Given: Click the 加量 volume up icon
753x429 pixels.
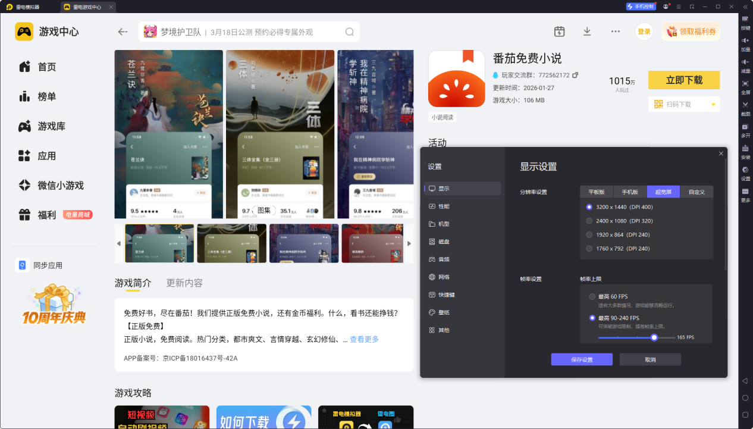Looking at the screenshot, I should (x=745, y=40).
